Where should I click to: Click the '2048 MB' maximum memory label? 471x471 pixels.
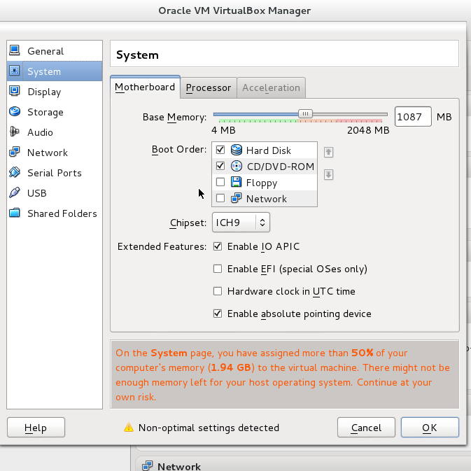point(368,130)
